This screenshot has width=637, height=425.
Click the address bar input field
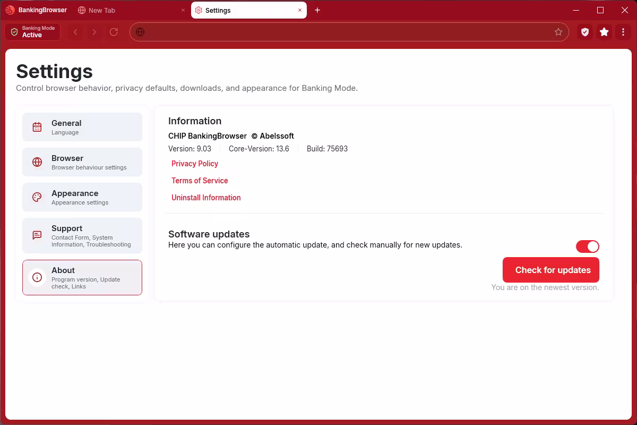coord(349,32)
